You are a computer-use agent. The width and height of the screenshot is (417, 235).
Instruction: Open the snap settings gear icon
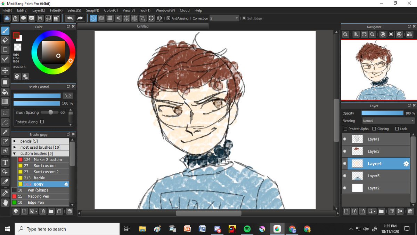[160, 18]
